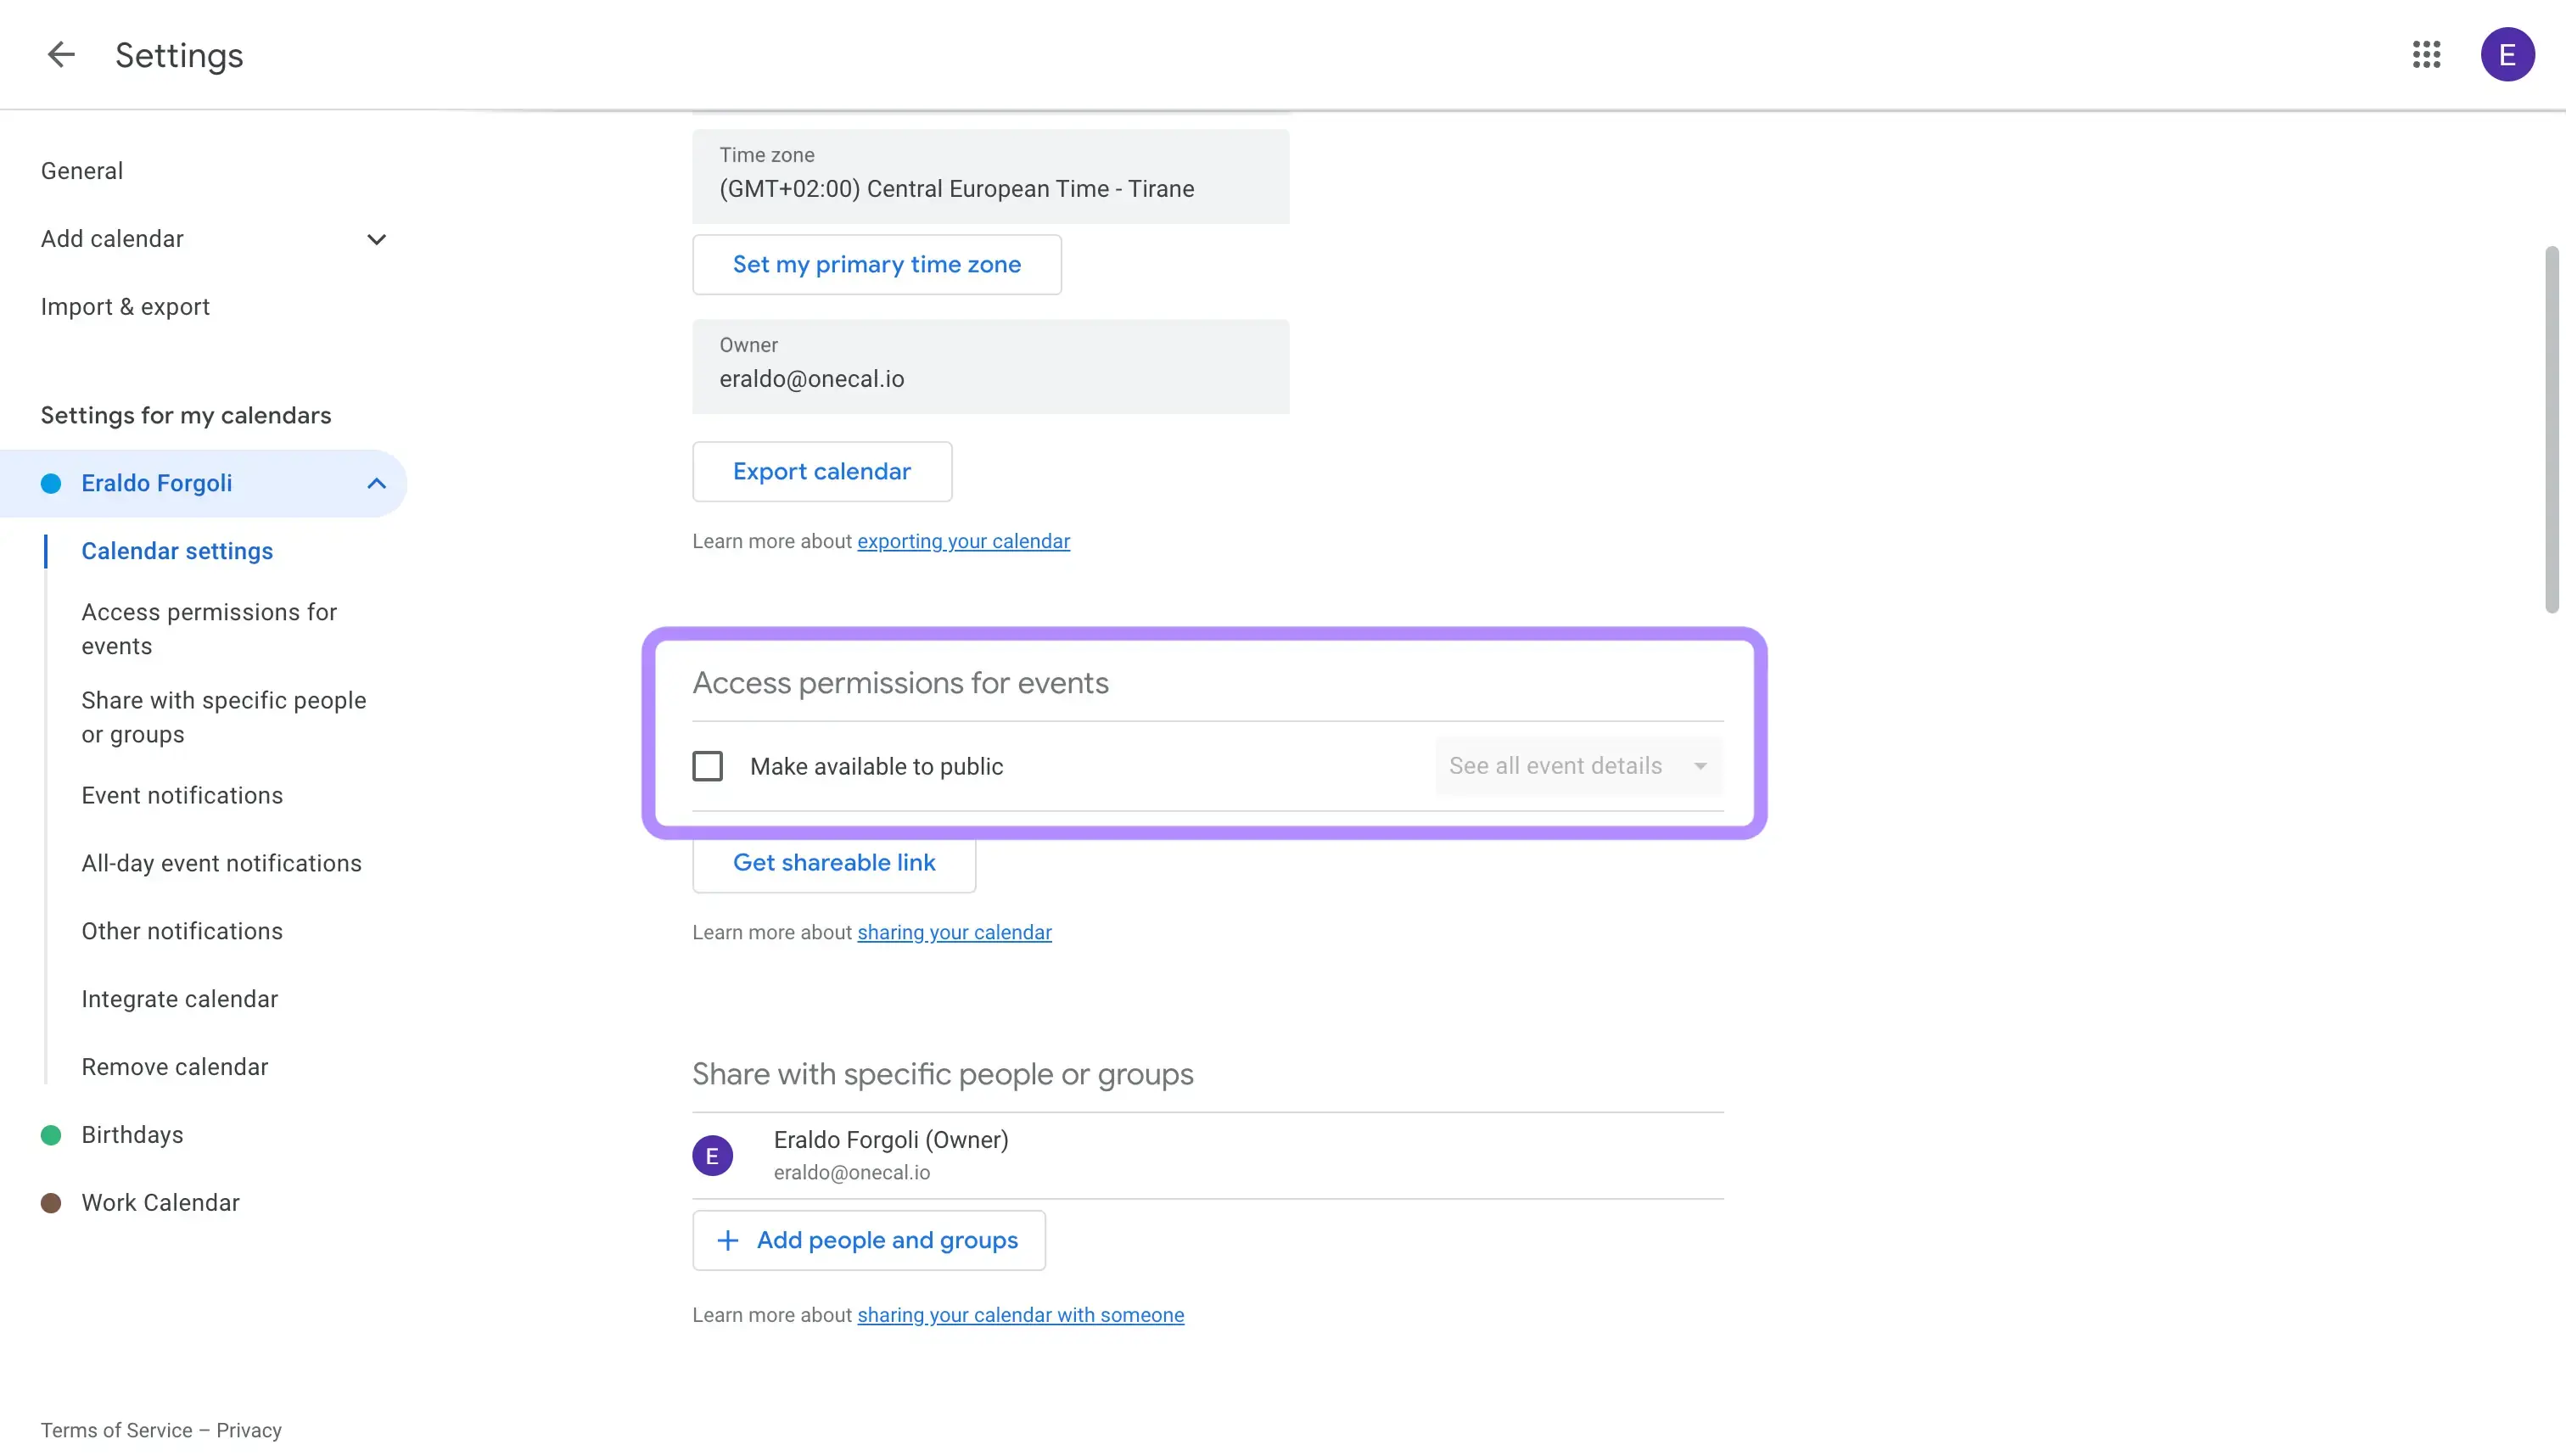The width and height of the screenshot is (2566, 1456).
Task: Click Eraldo Forgoli owner avatar in sharing list
Action: (712, 1156)
